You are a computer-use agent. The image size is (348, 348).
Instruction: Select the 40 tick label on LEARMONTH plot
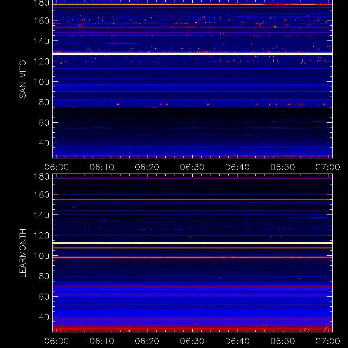[x=44, y=317]
